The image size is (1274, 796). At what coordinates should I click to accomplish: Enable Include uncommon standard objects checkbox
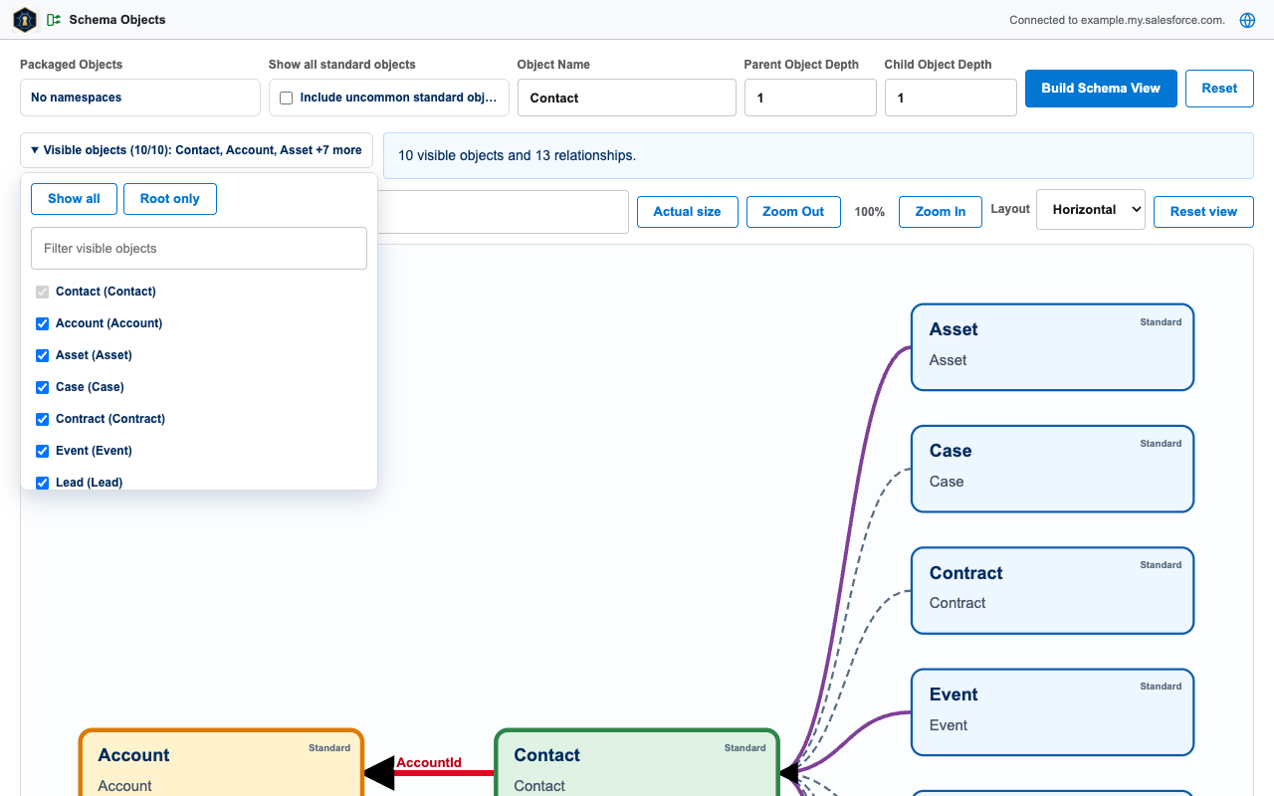(287, 98)
